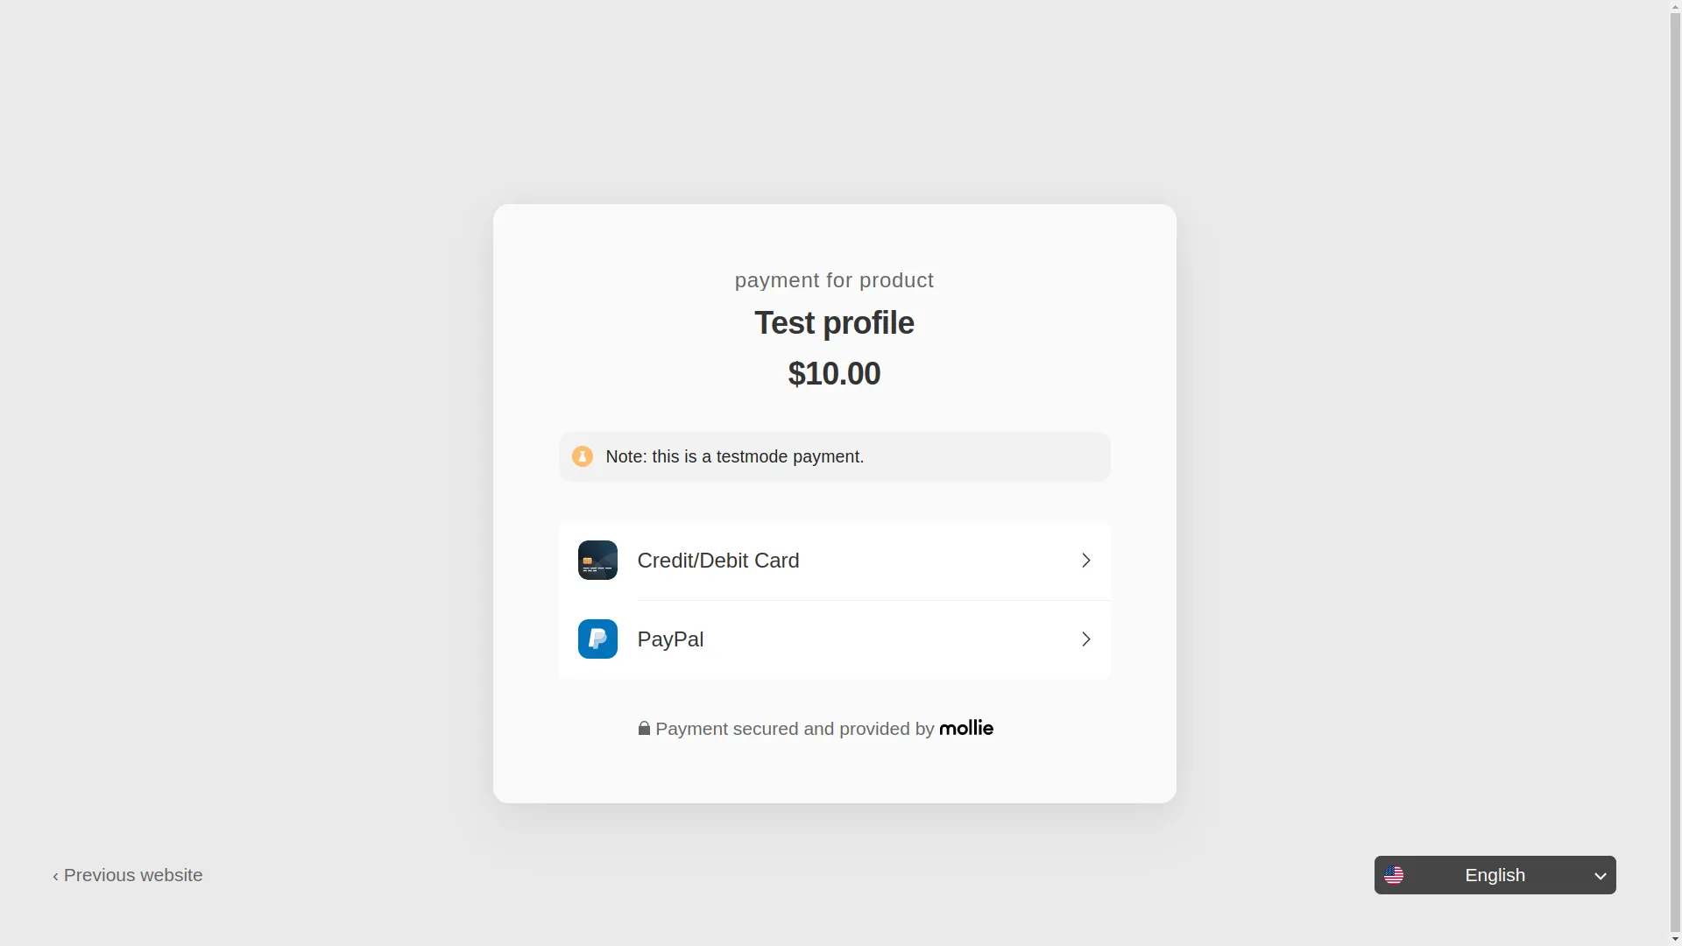Click the PayPal logo icon
The height and width of the screenshot is (946, 1682).
coord(597,639)
